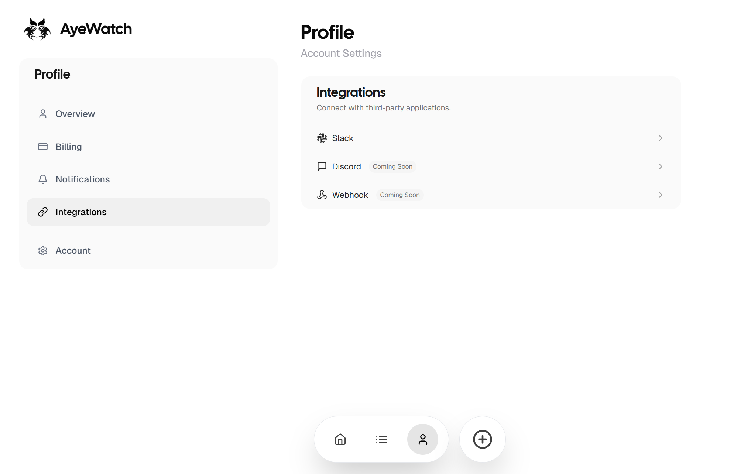The image size is (734, 474).
Task: Click the Discord chat bubble icon
Action: coord(322,166)
